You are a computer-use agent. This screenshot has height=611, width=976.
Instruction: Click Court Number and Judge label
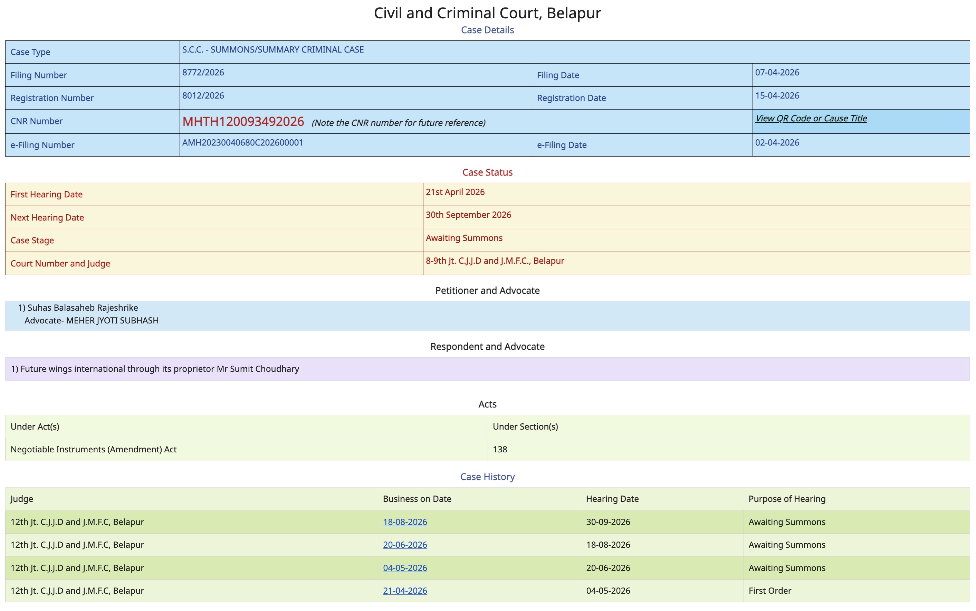(60, 263)
